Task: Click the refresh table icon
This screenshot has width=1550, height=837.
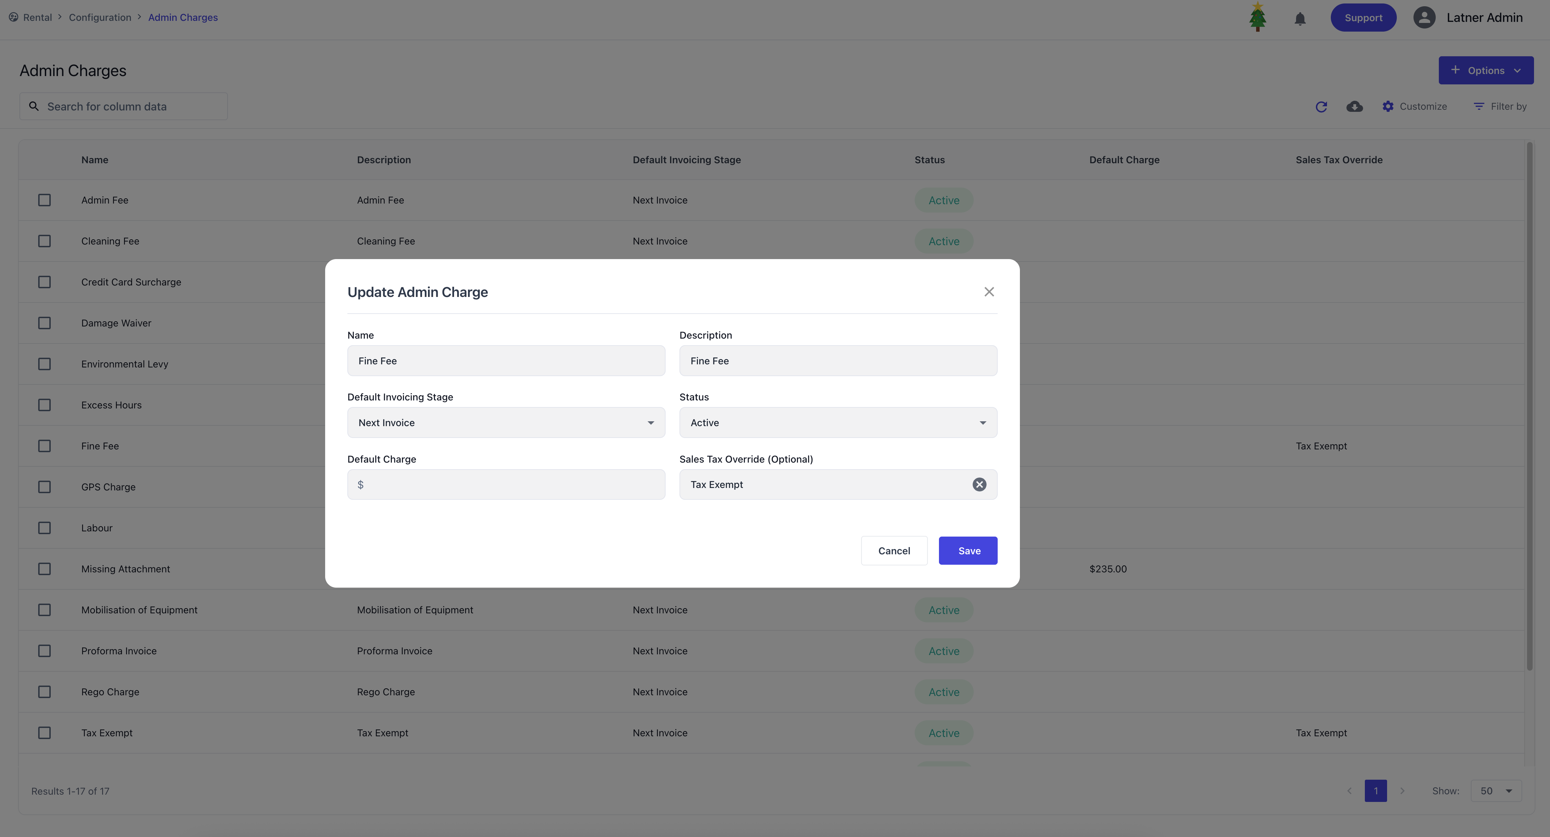Action: (x=1321, y=107)
